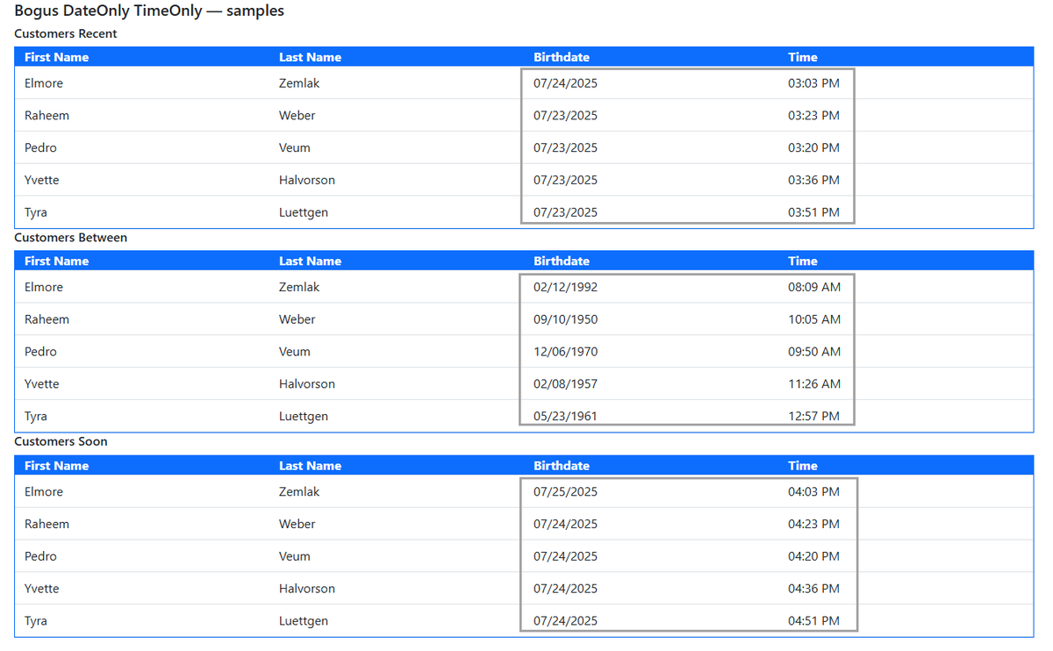The image size is (1053, 651).
Task: Click Raheem in the Customers Between table
Action: [47, 319]
